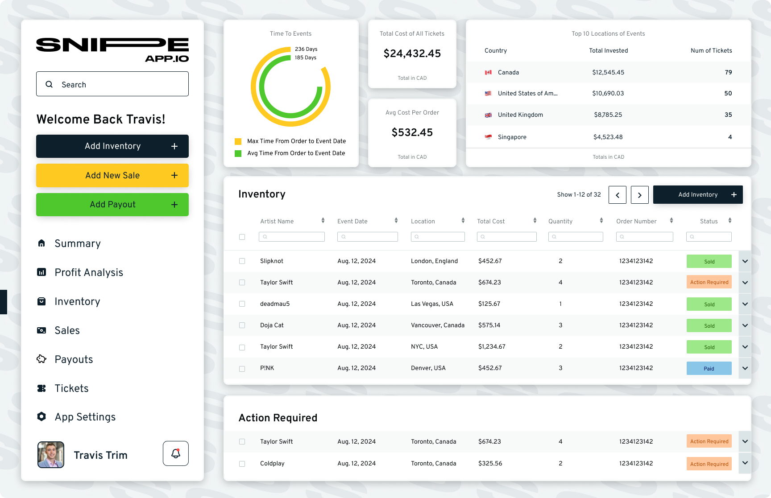Sort by Location arrows
This screenshot has width=771, height=498.
(463, 221)
